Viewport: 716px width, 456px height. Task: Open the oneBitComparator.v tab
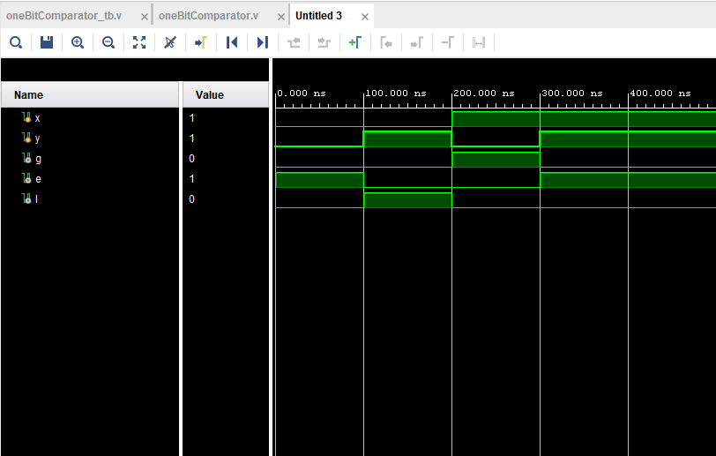(x=208, y=16)
